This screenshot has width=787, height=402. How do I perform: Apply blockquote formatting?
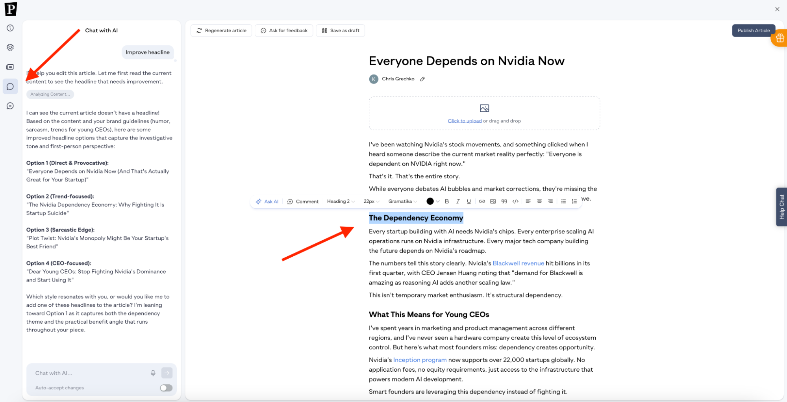[x=504, y=201]
